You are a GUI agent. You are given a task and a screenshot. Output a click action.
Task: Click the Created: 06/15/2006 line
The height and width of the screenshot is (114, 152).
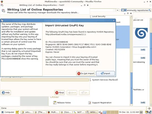click(x=55, y=49)
